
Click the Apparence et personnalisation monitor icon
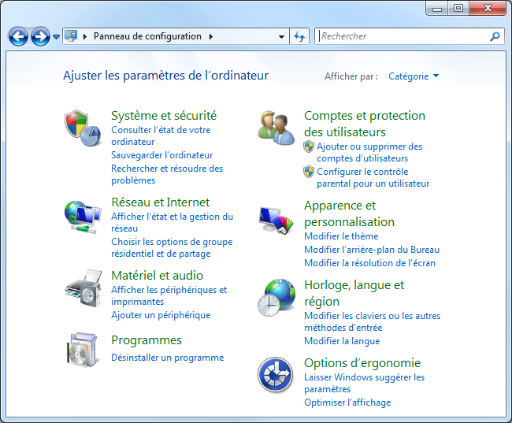tap(276, 220)
